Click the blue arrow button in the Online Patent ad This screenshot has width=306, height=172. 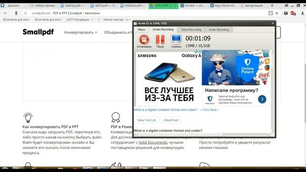pos(262,99)
